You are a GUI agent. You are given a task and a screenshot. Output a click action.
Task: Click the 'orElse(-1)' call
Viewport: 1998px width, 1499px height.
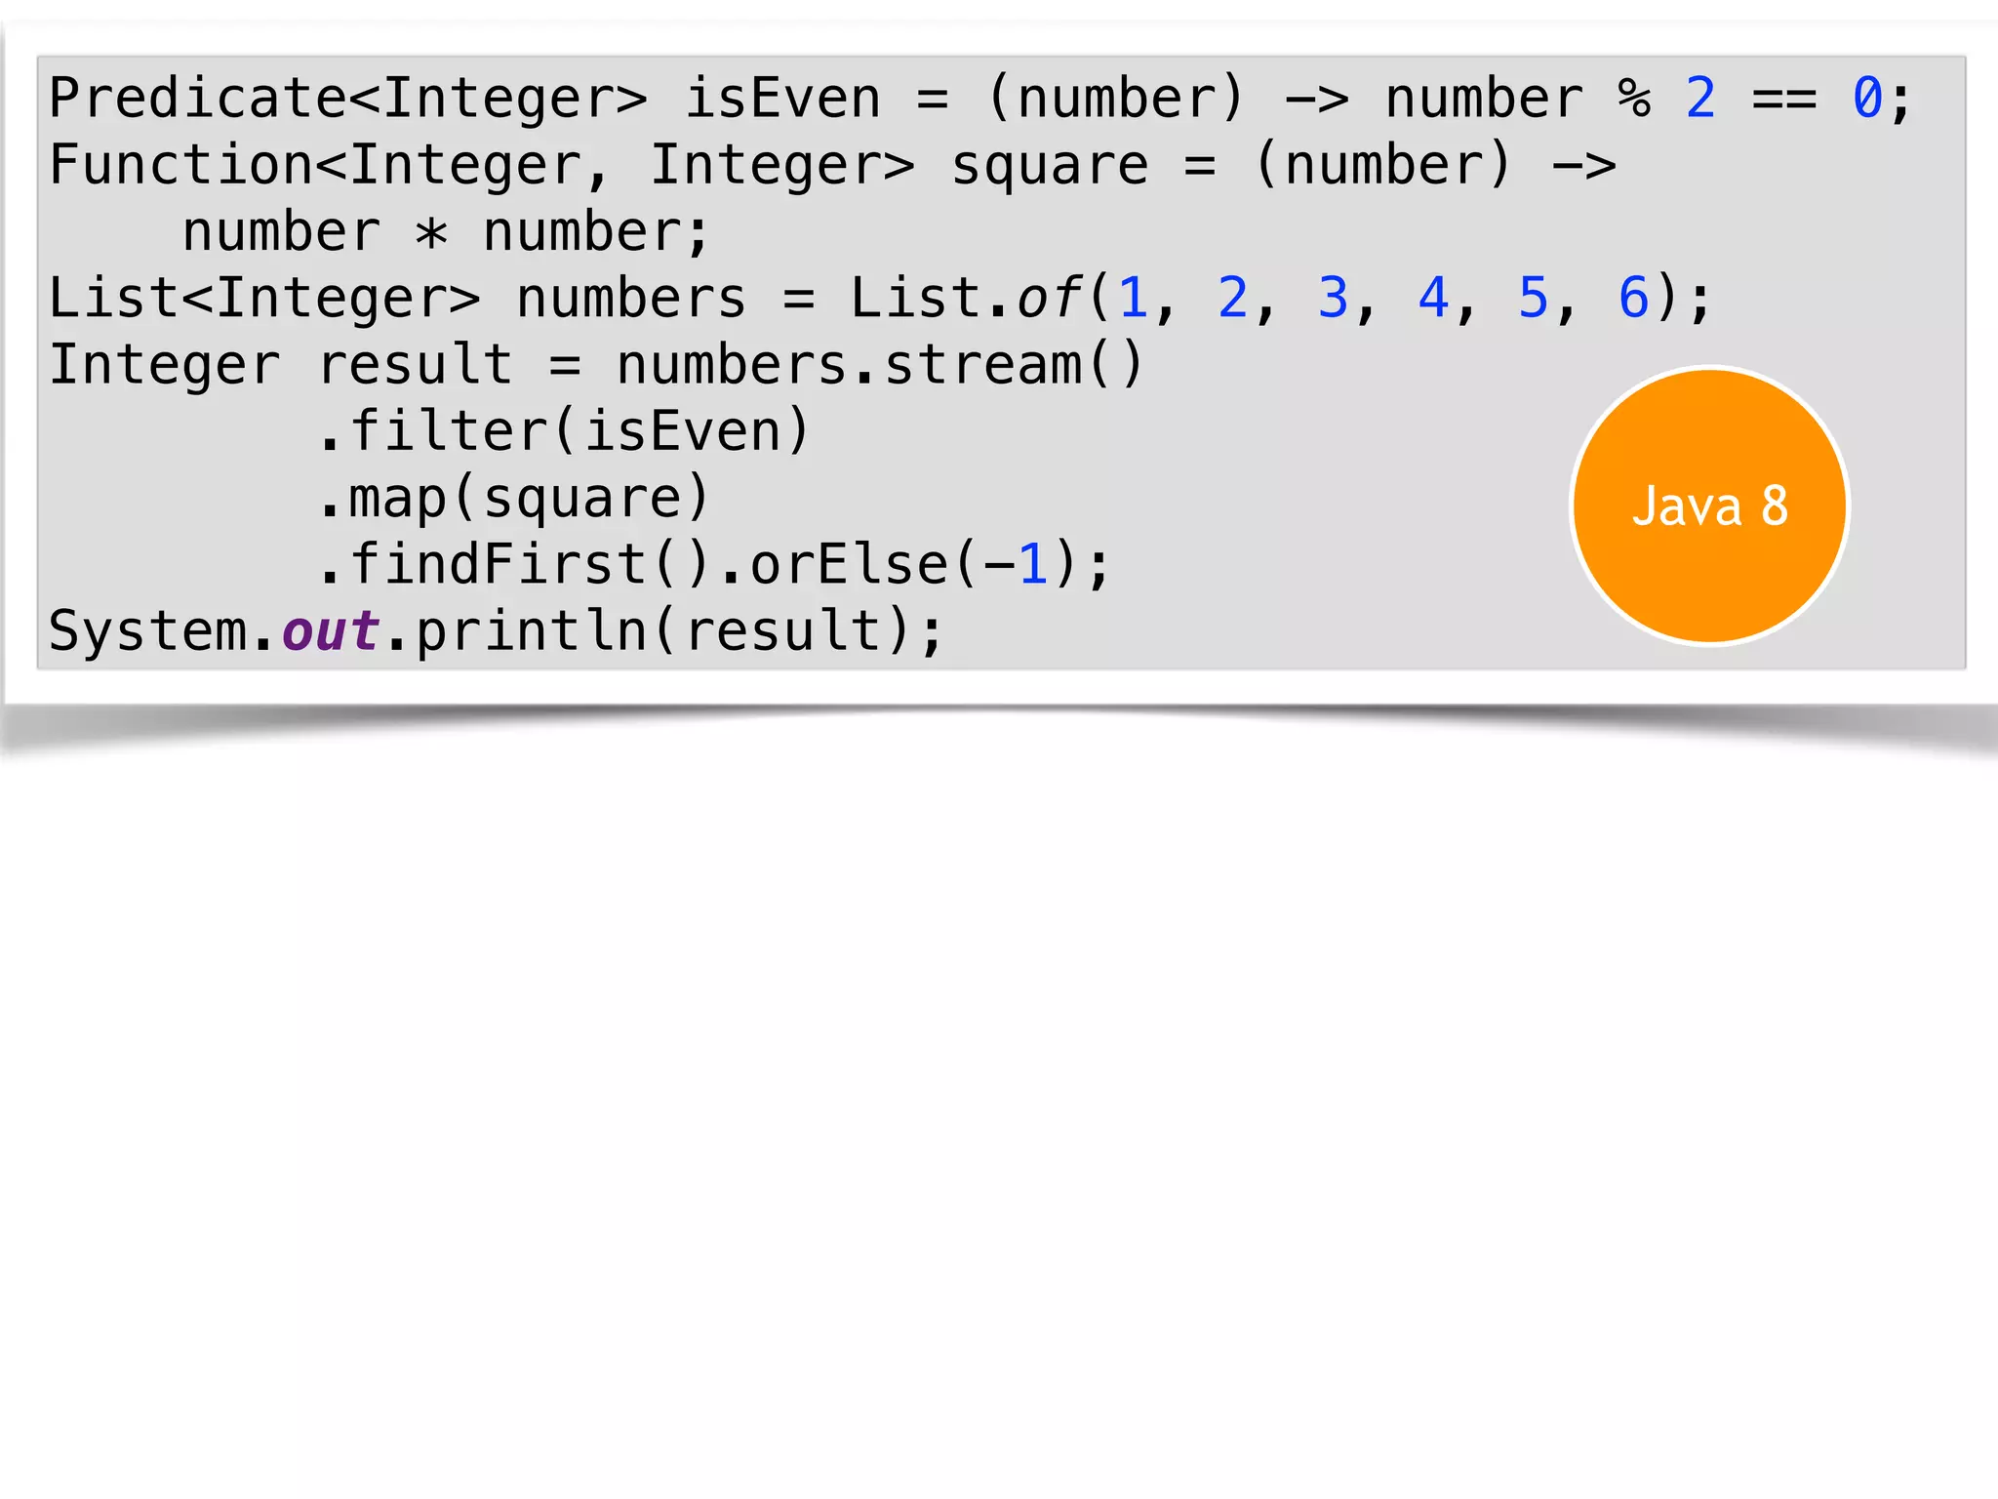click(x=916, y=564)
